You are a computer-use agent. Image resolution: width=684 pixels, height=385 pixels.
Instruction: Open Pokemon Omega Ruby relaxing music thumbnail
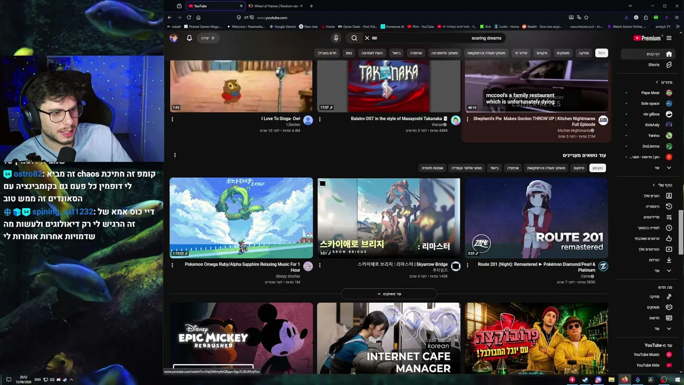pyautogui.click(x=241, y=218)
